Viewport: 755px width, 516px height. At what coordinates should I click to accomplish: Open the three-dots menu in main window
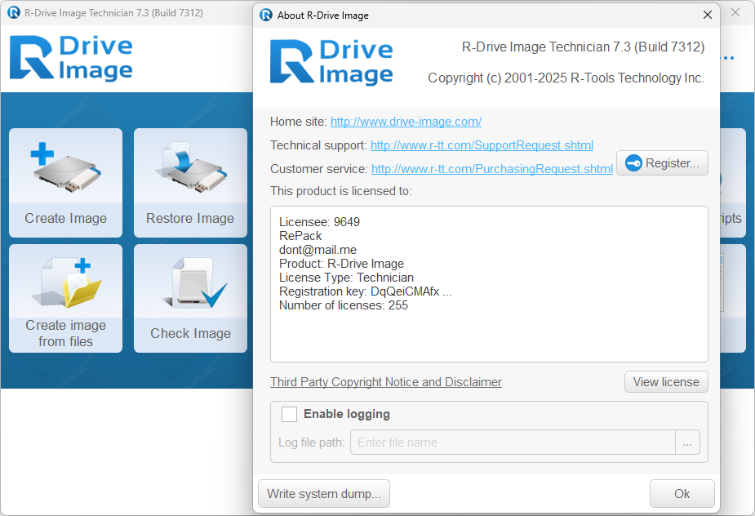tap(727, 58)
